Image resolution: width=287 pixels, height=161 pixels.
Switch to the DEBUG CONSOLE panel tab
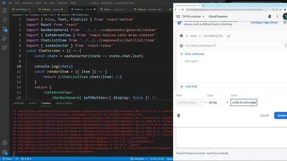tap(64, 103)
